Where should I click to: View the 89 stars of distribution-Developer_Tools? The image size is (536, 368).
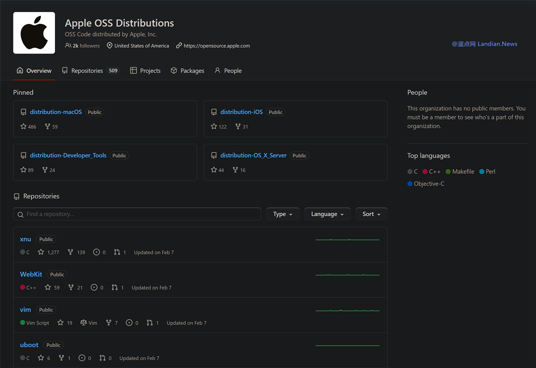pos(27,170)
